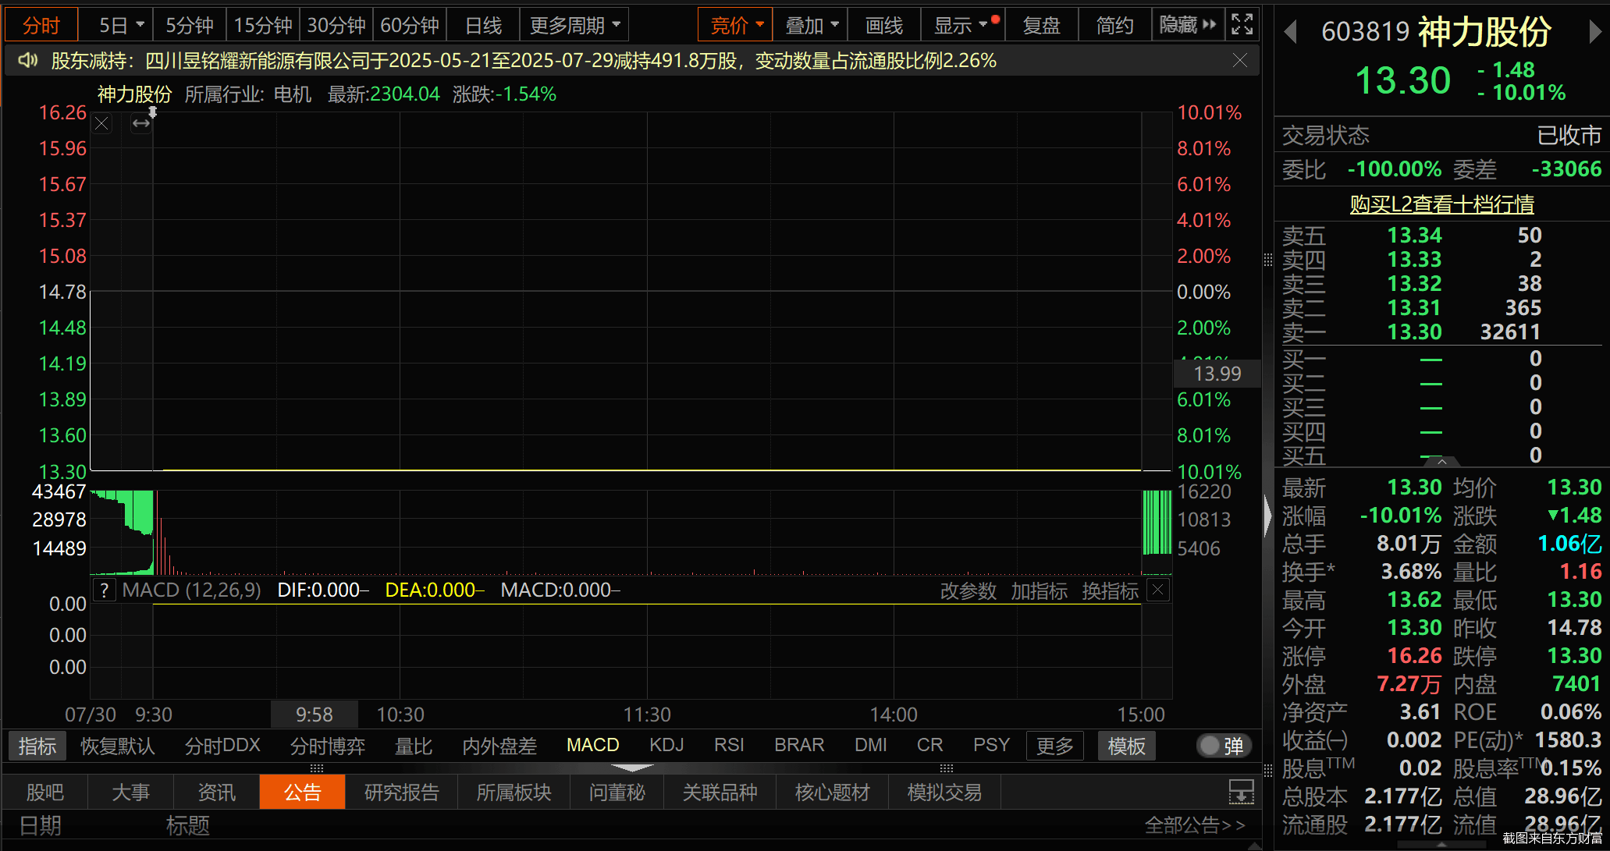Viewport: 1610px width, 851px height.
Task: Toggle the 隐藏 side panel button
Action: click(x=1188, y=25)
